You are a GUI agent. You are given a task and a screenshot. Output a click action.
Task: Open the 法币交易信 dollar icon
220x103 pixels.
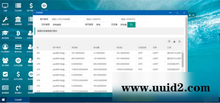click(18, 74)
